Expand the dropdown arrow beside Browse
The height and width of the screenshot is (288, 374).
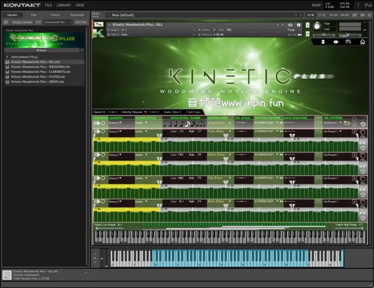coord(82,50)
